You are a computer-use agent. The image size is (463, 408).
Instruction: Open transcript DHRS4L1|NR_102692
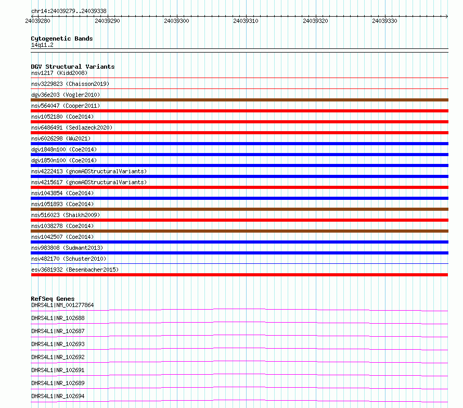pos(58,357)
